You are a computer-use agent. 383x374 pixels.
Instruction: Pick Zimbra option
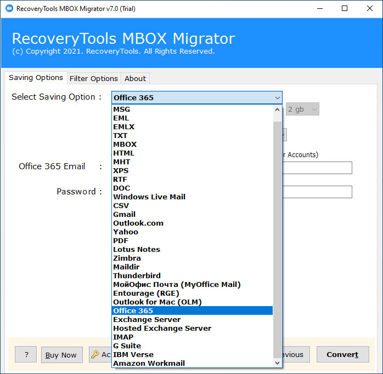click(192, 258)
